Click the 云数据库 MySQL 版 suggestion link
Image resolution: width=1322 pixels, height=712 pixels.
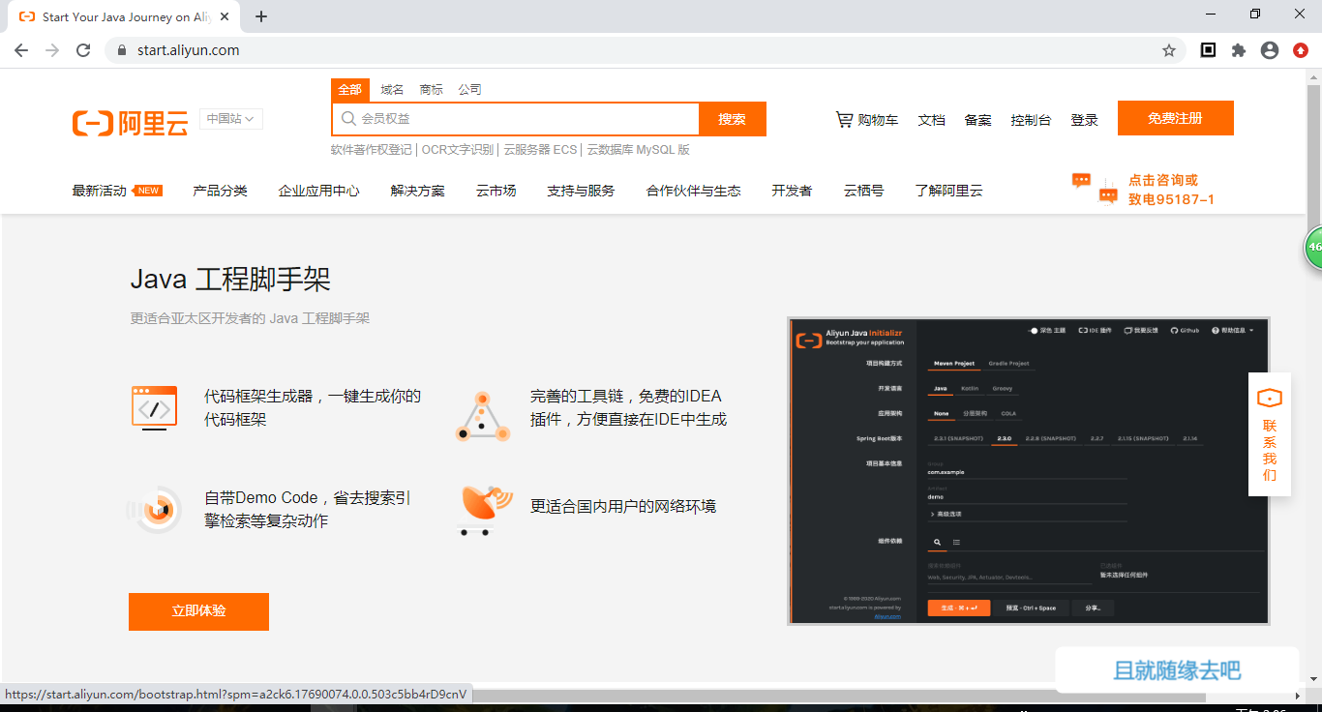point(638,150)
